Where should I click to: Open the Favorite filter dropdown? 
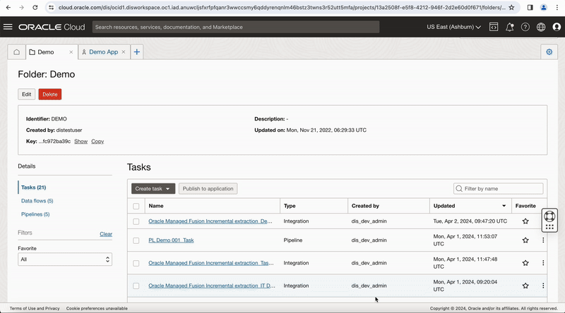(65, 259)
